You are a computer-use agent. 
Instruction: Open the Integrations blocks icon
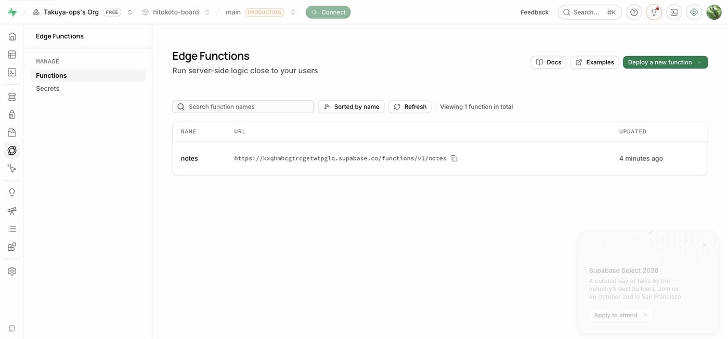tap(12, 247)
